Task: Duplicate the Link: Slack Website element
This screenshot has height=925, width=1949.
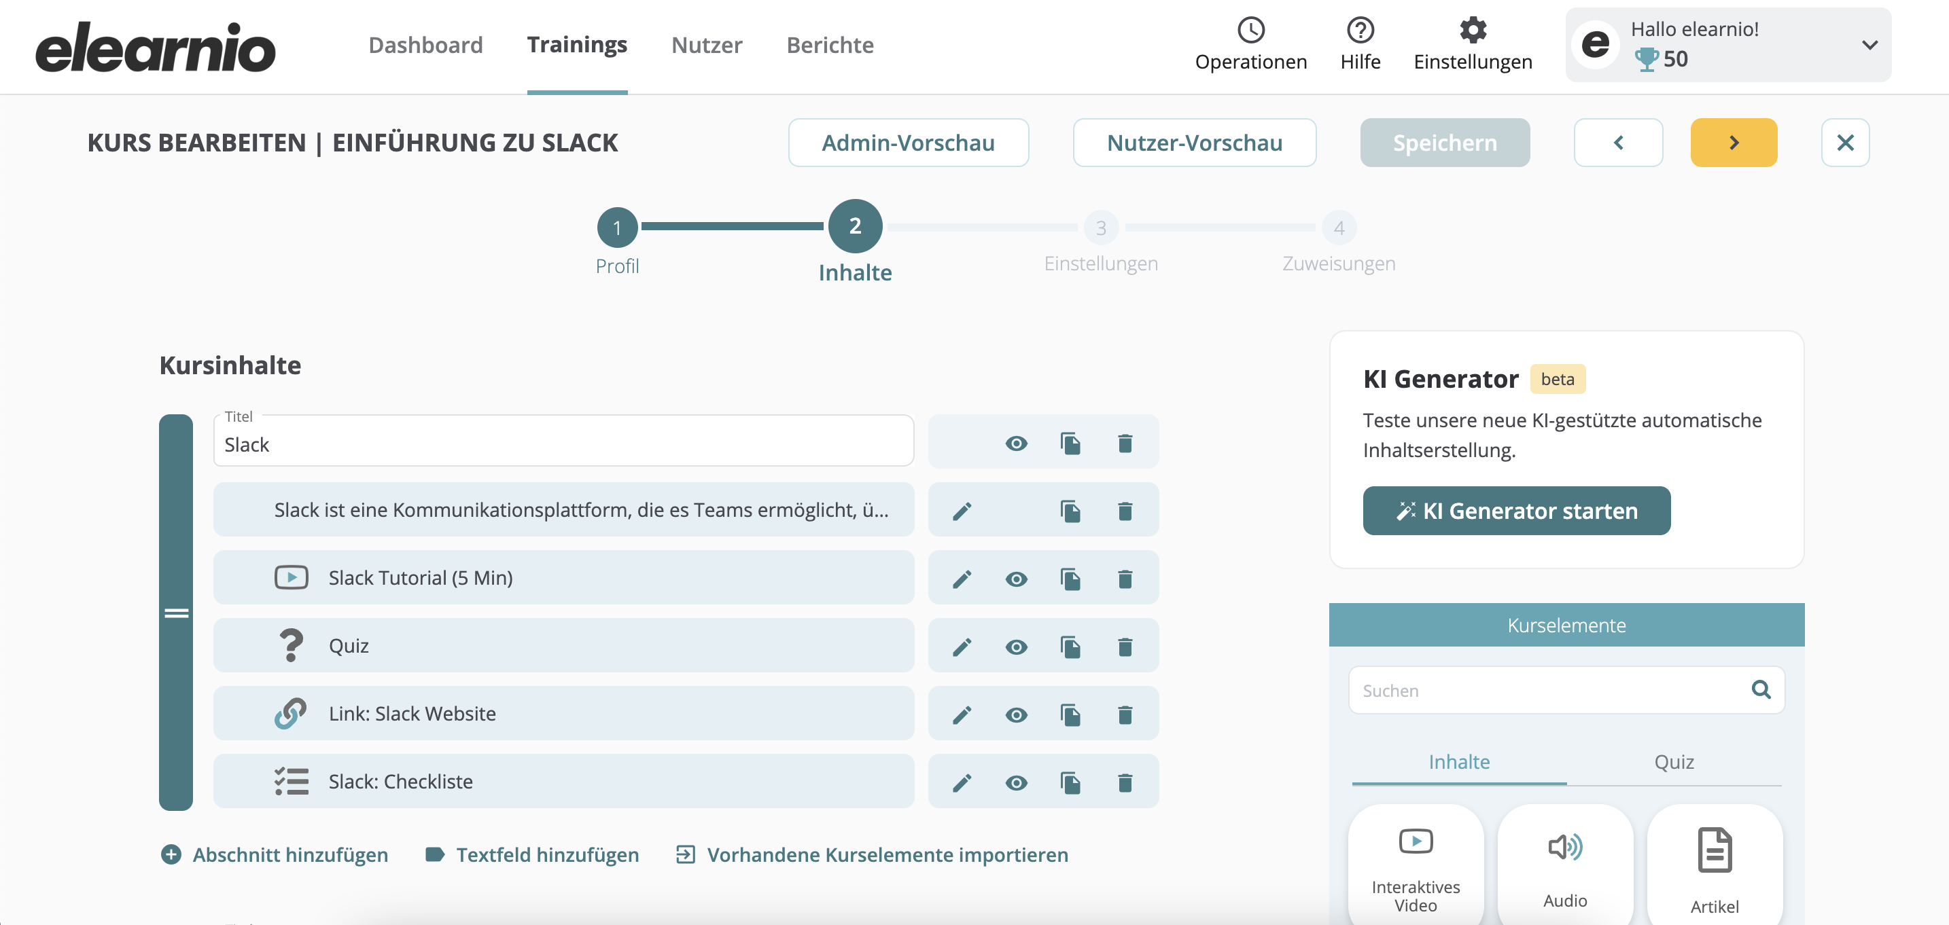Action: pos(1070,716)
